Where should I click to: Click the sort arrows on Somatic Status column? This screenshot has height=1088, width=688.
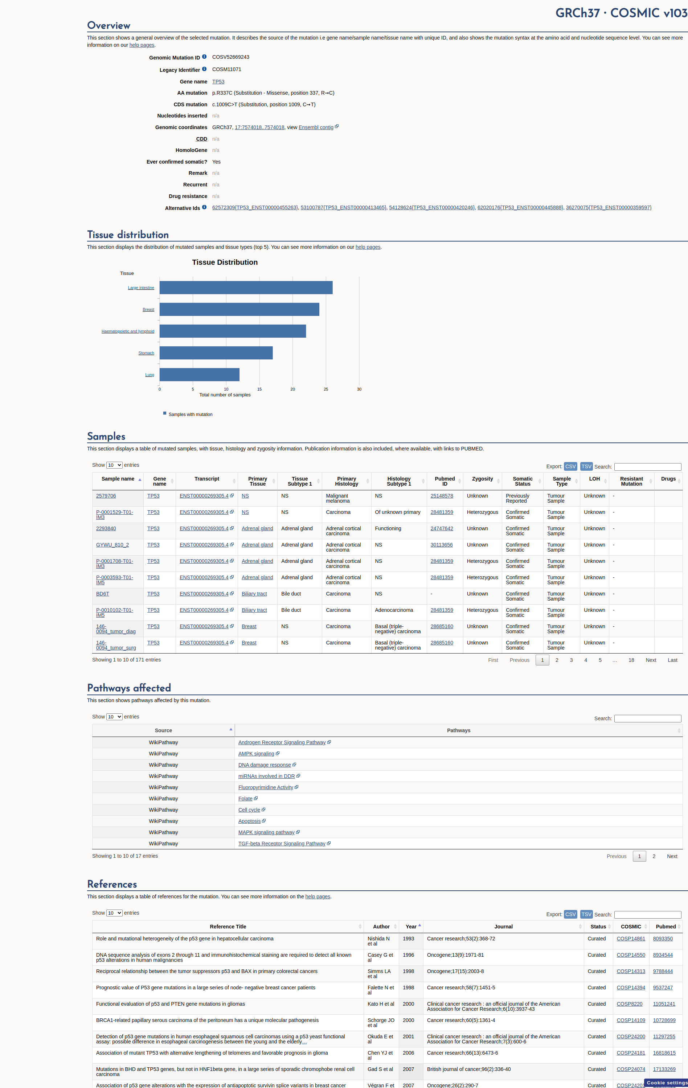point(540,481)
